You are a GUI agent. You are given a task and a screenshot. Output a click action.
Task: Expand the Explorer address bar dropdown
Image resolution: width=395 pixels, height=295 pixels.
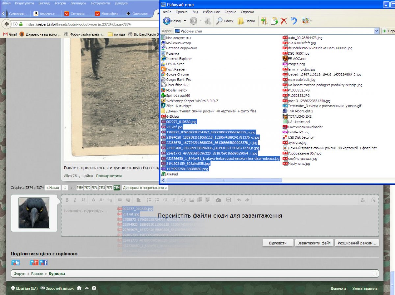(x=377, y=31)
